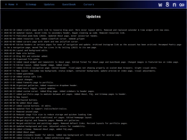Click the w8n ∞ site logo
Screen dimensions: 187x140
coord(171,4)
